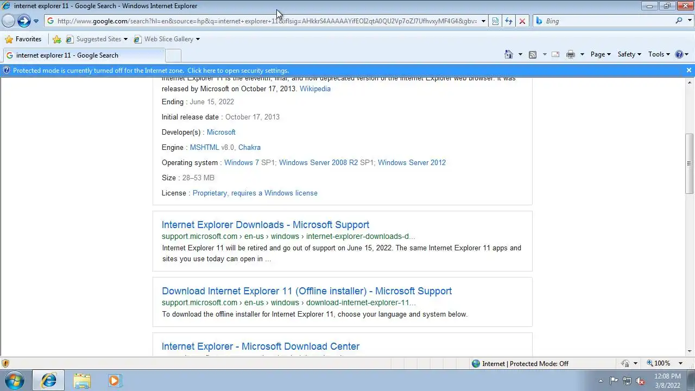
Task: Open the Chakra engine link
Action: 249,147
